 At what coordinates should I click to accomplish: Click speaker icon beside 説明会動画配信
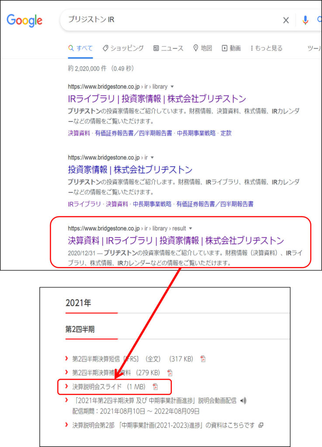[x=243, y=401]
